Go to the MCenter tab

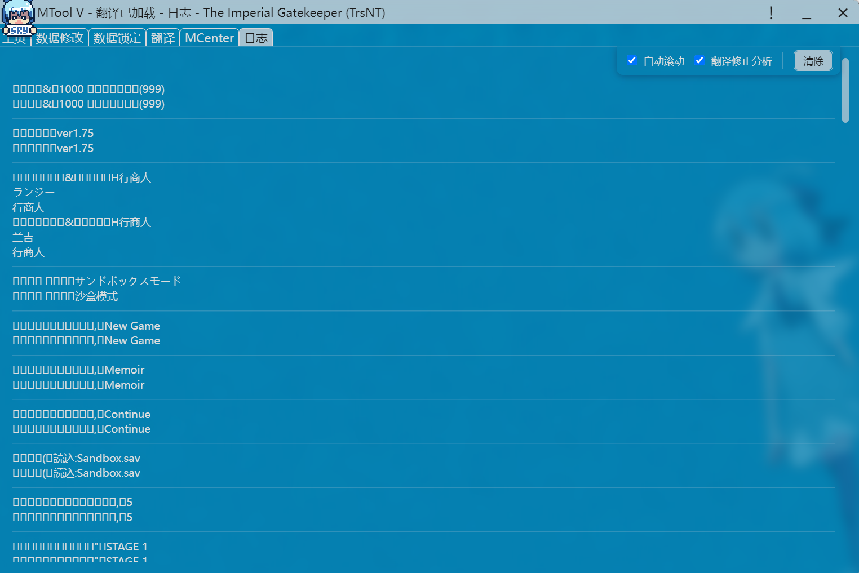[x=209, y=38]
